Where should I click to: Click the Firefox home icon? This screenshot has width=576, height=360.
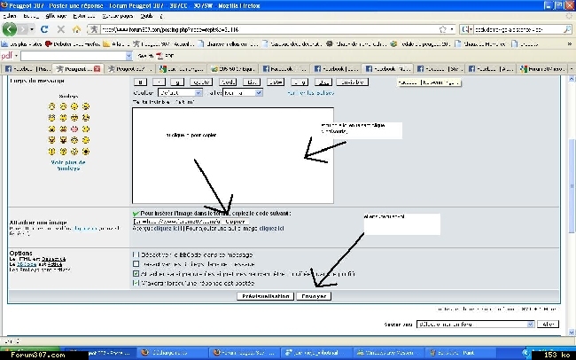click(x=77, y=29)
